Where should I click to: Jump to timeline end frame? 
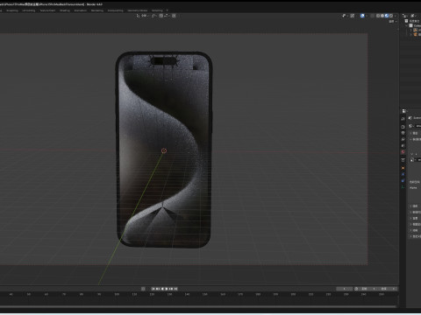click(175, 289)
